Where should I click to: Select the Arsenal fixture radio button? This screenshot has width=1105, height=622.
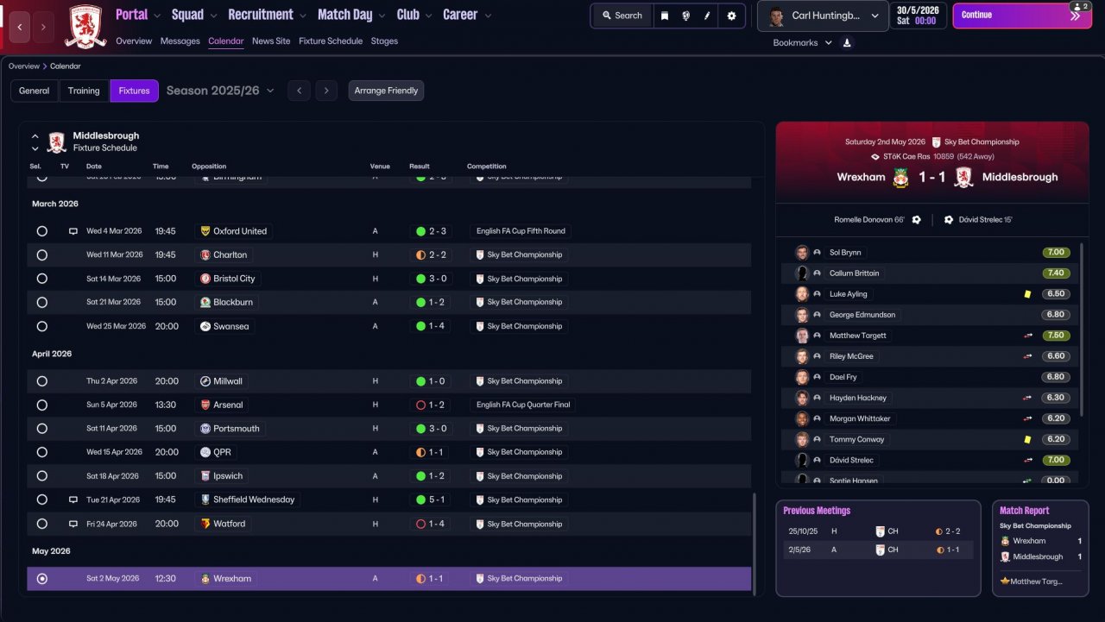click(x=41, y=405)
